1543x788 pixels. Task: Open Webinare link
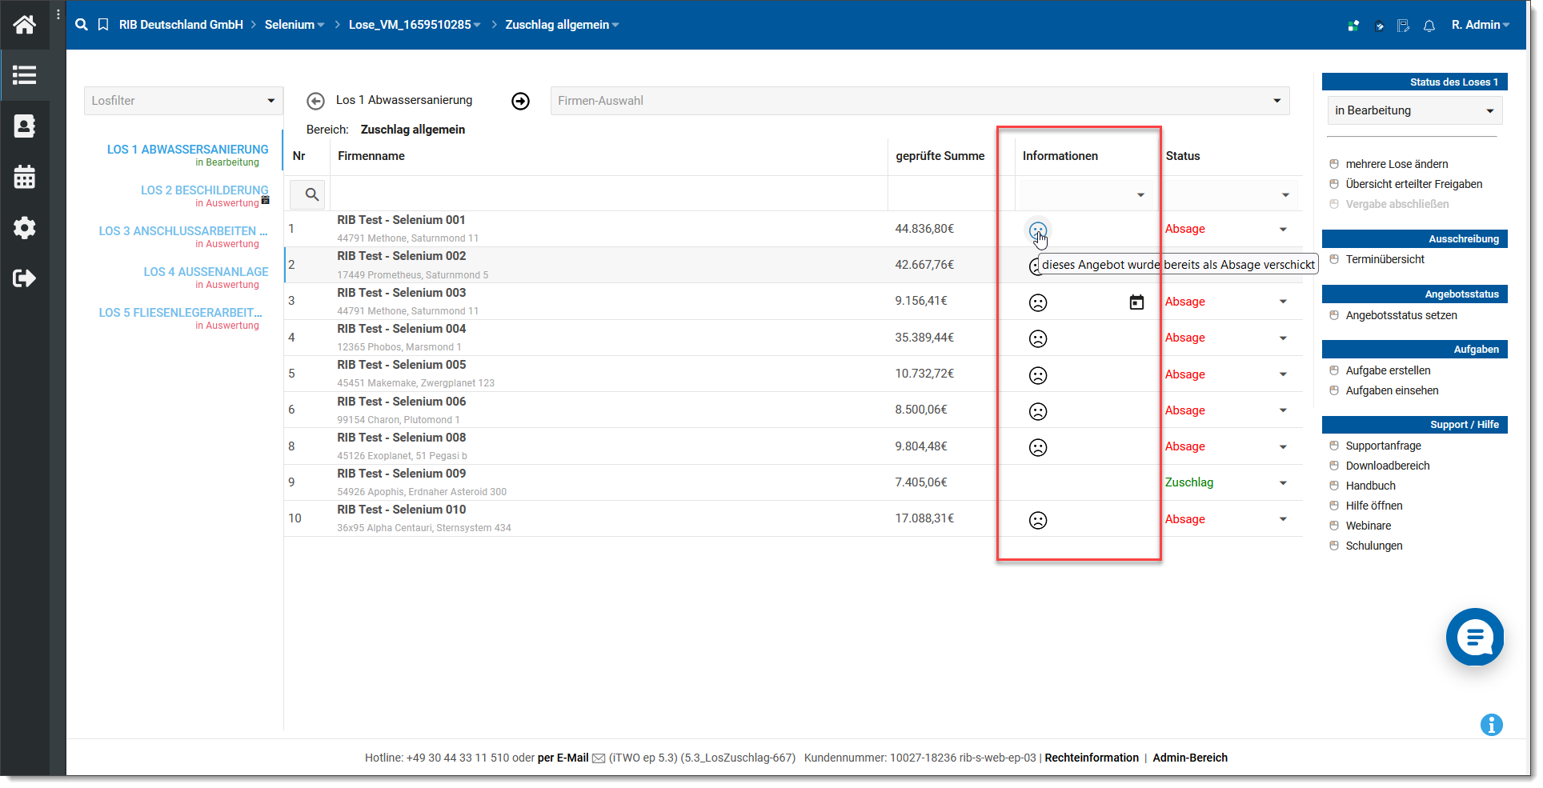pyautogui.click(x=1368, y=526)
